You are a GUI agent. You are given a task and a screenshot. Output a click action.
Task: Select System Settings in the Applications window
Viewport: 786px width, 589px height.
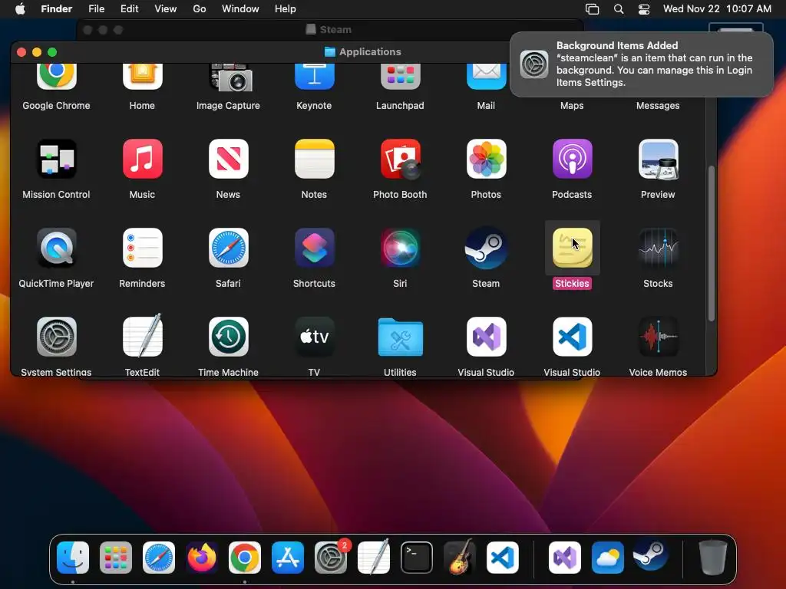coord(57,337)
